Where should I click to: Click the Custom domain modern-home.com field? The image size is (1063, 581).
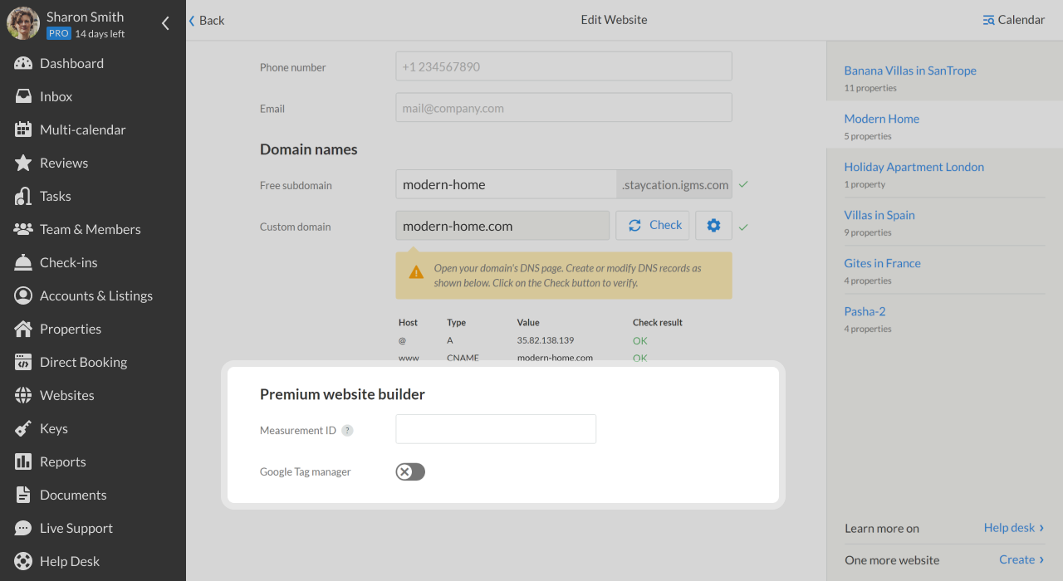click(502, 226)
